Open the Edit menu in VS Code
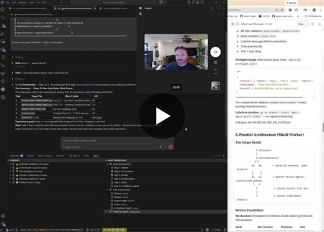This screenshot has height=232, width=324. 14,2
